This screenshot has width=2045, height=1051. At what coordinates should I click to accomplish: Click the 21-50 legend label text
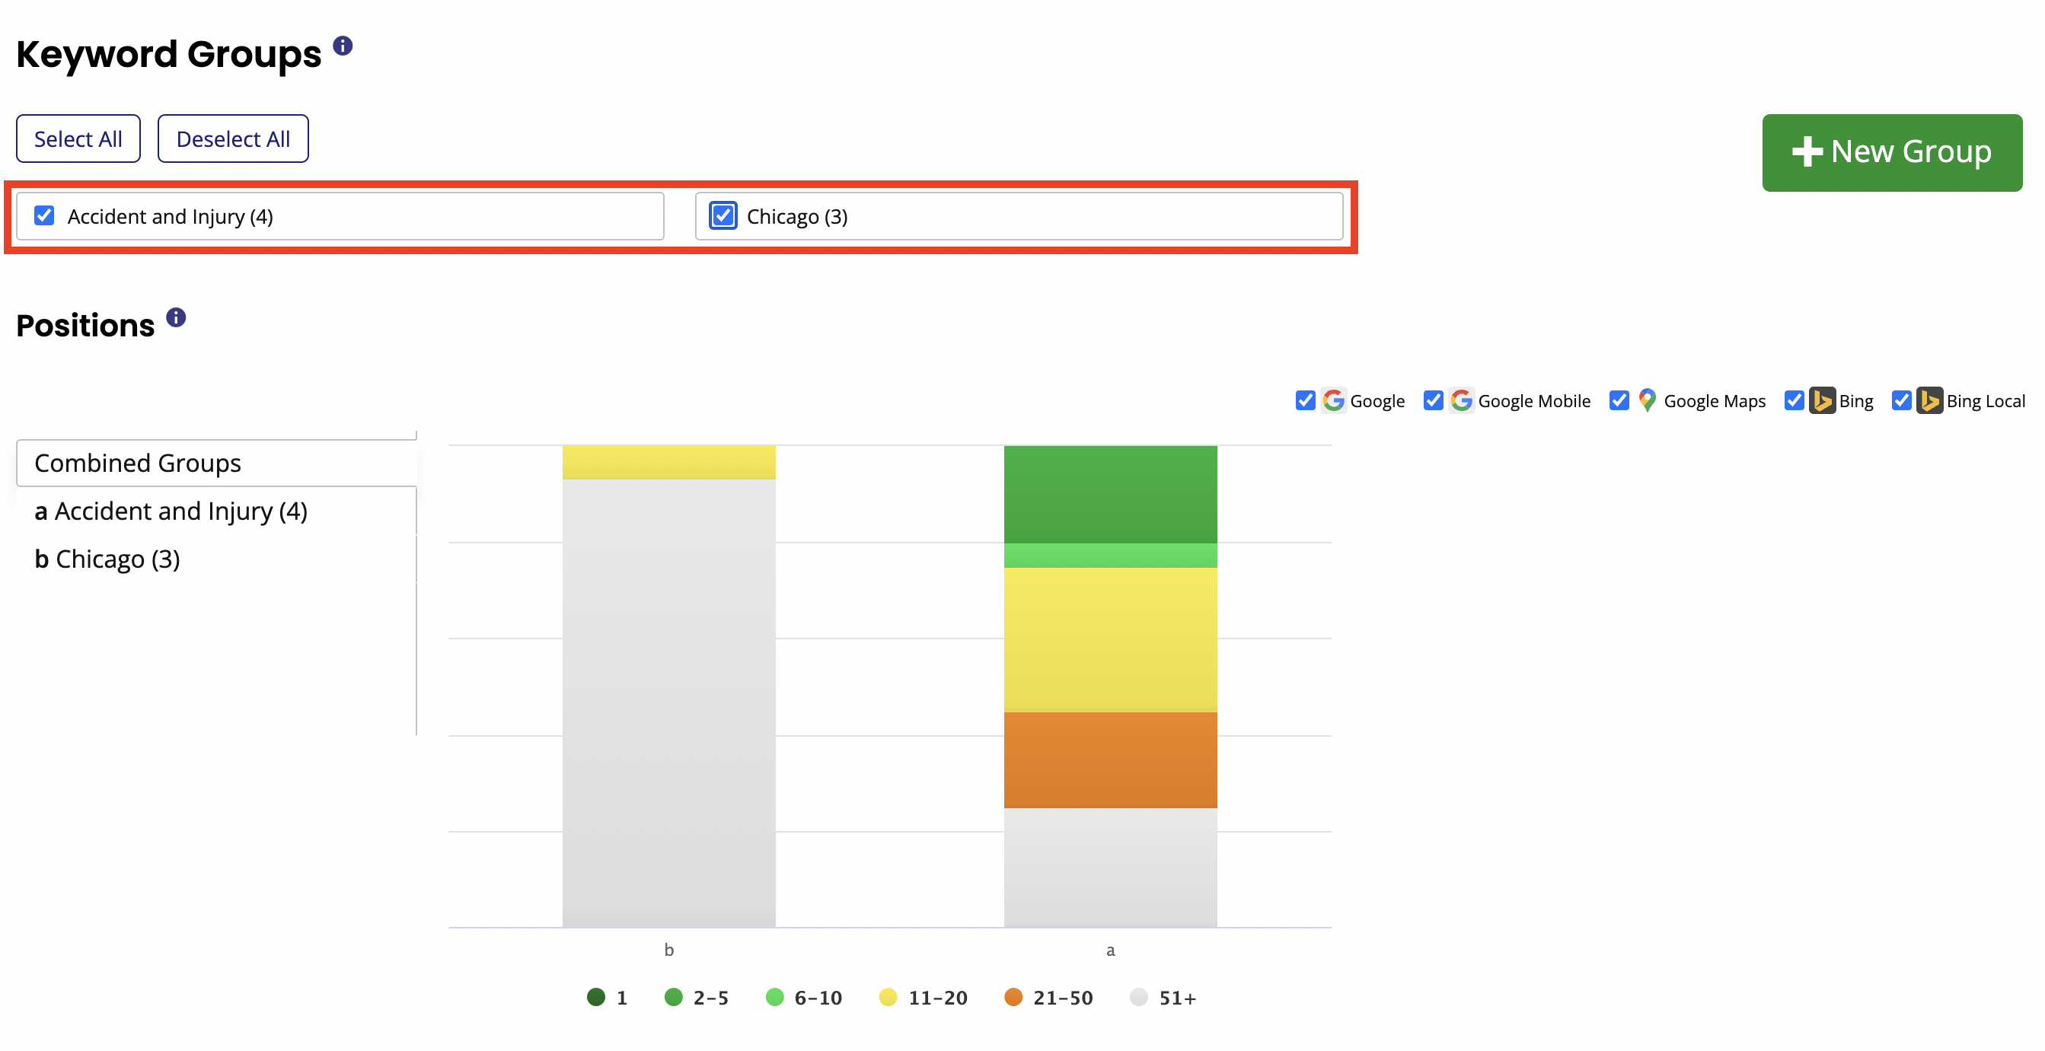[x=1063, y=998]
